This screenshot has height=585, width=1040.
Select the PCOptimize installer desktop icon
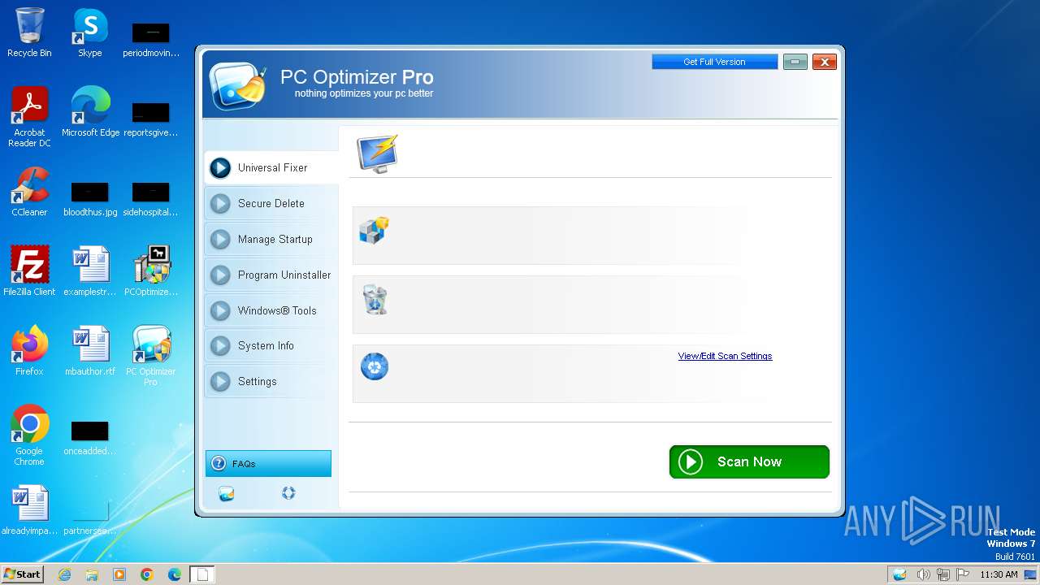tap(151, 271)
